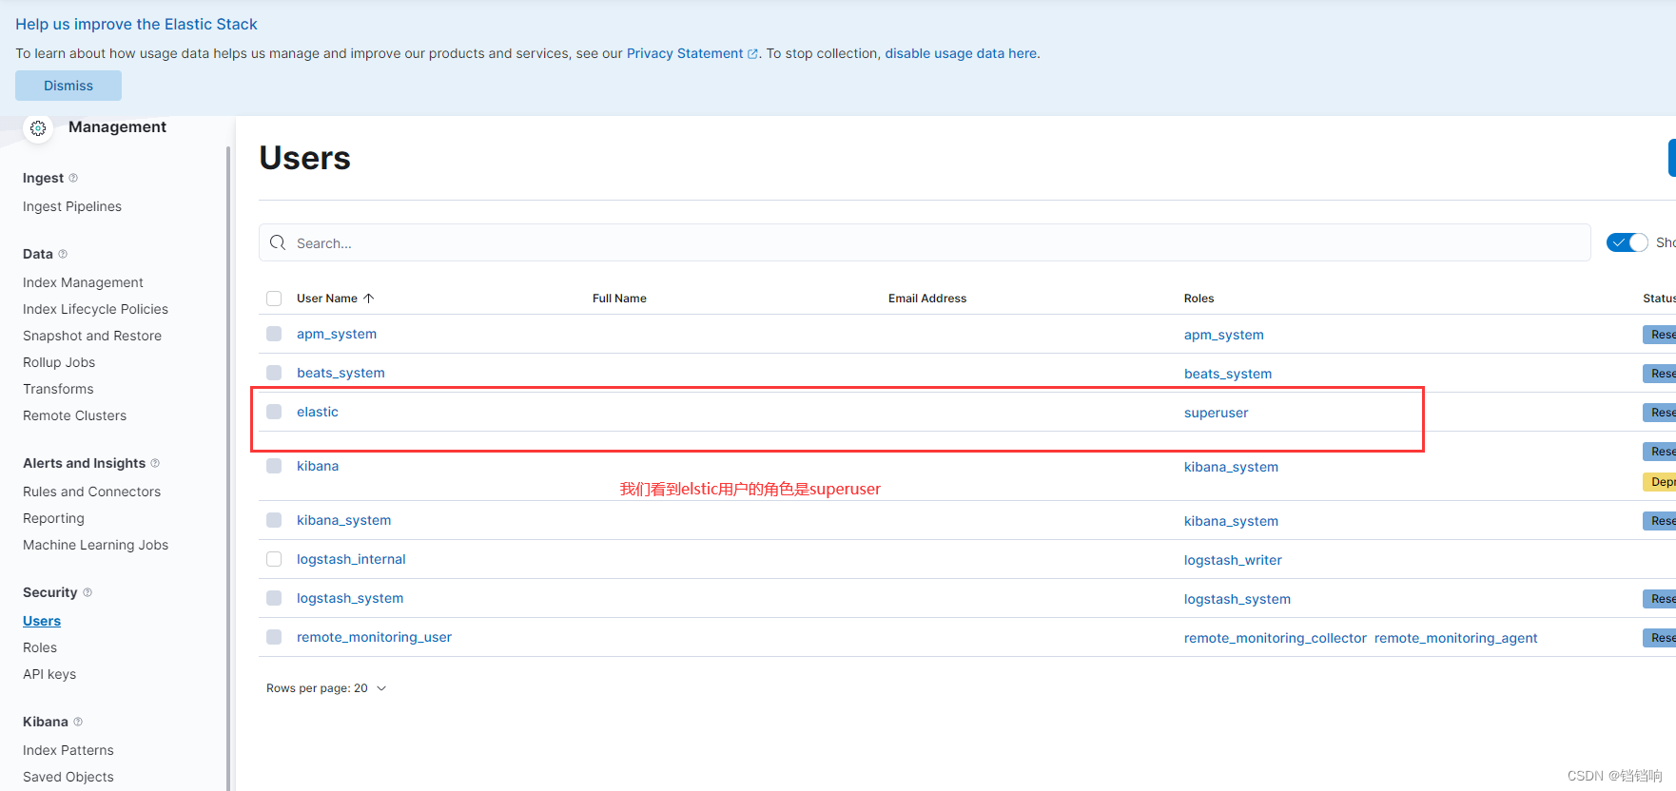This screenshot has height=791, width=1676.
Task: Open Transforms in sidebar
Action: (58, 389)
